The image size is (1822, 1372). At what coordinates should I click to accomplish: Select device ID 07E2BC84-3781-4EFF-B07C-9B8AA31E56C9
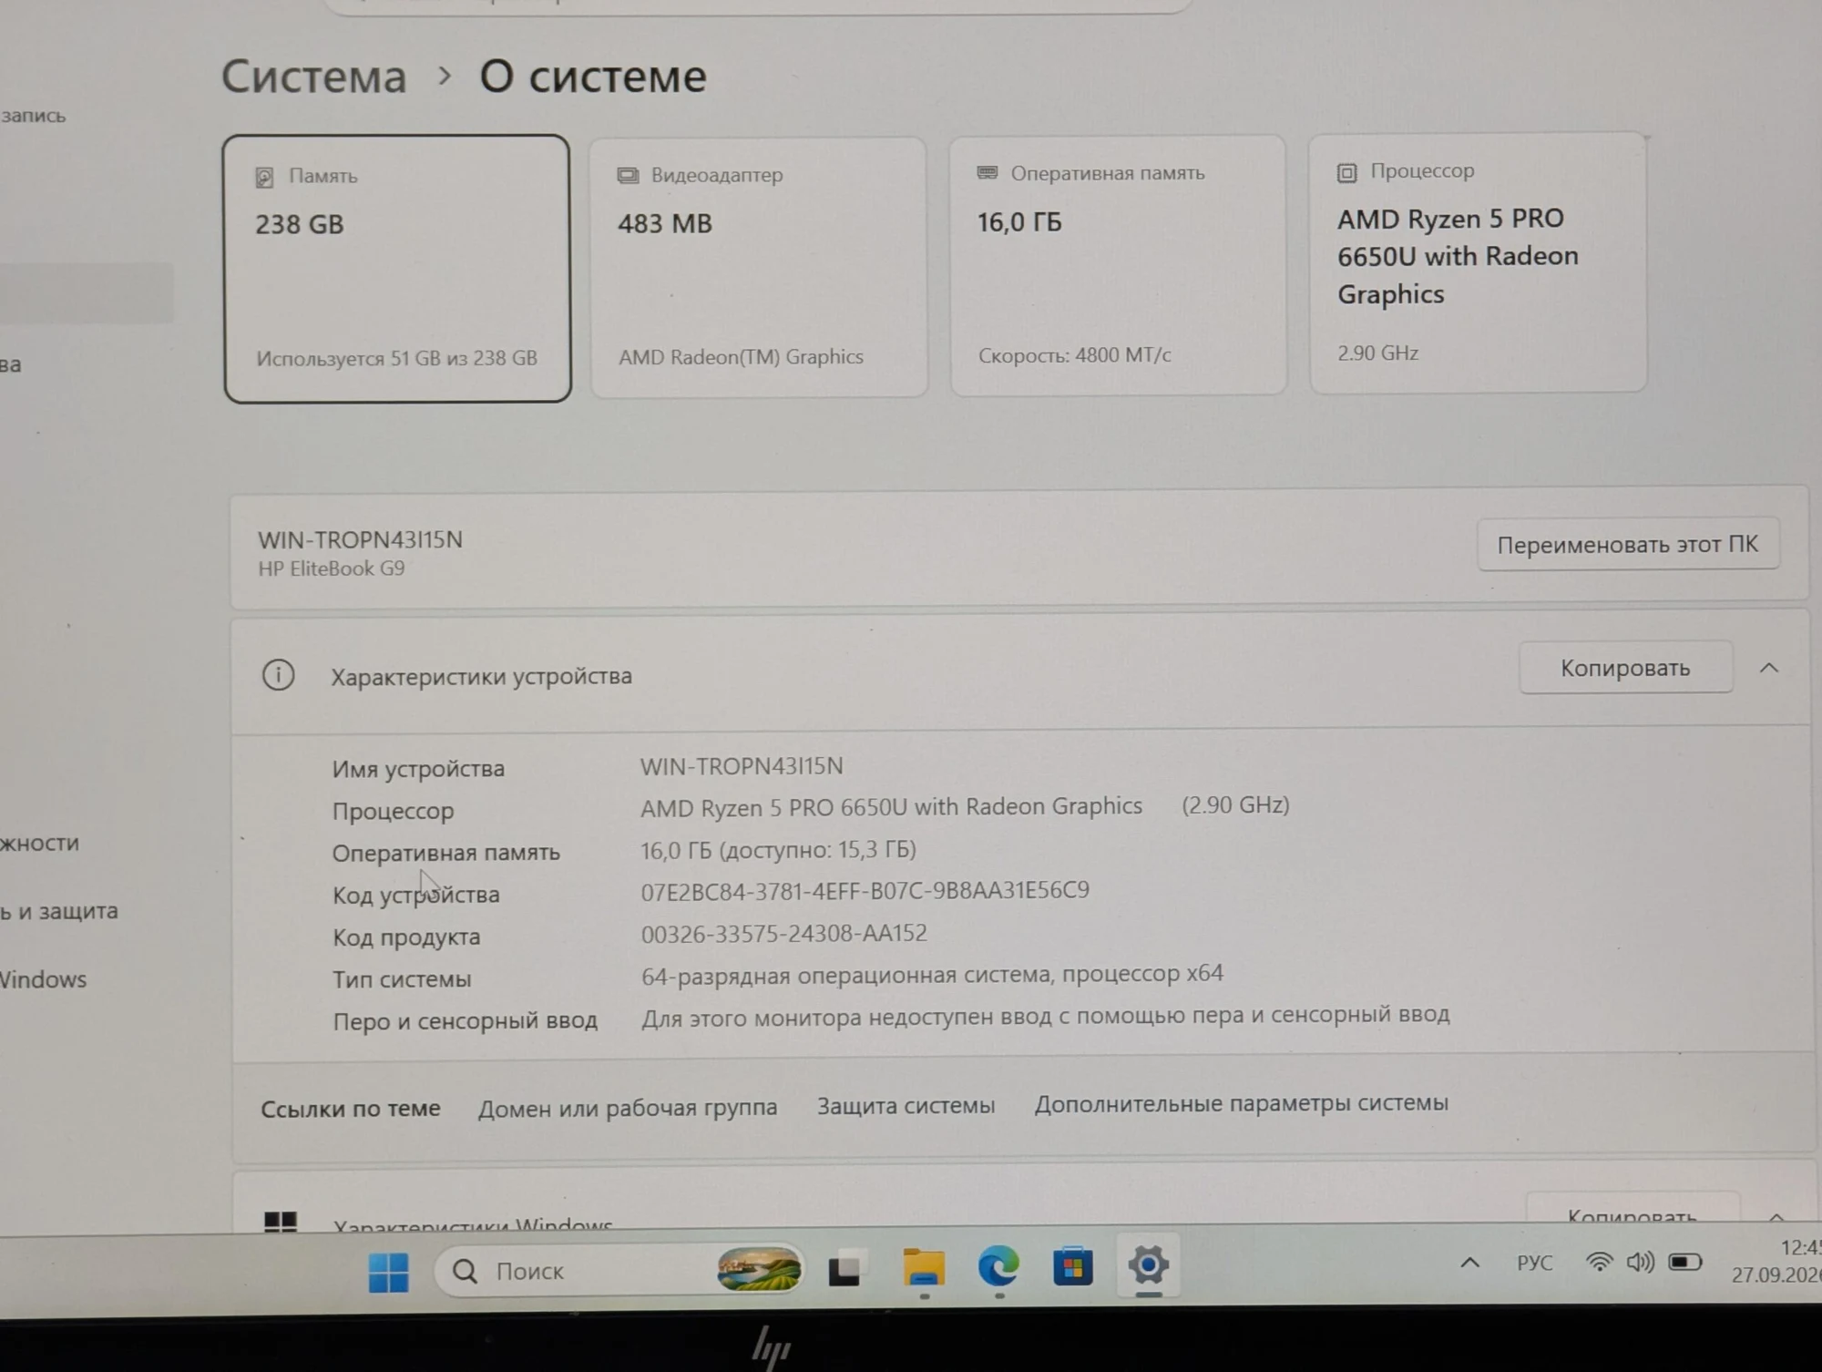(865, 890)
